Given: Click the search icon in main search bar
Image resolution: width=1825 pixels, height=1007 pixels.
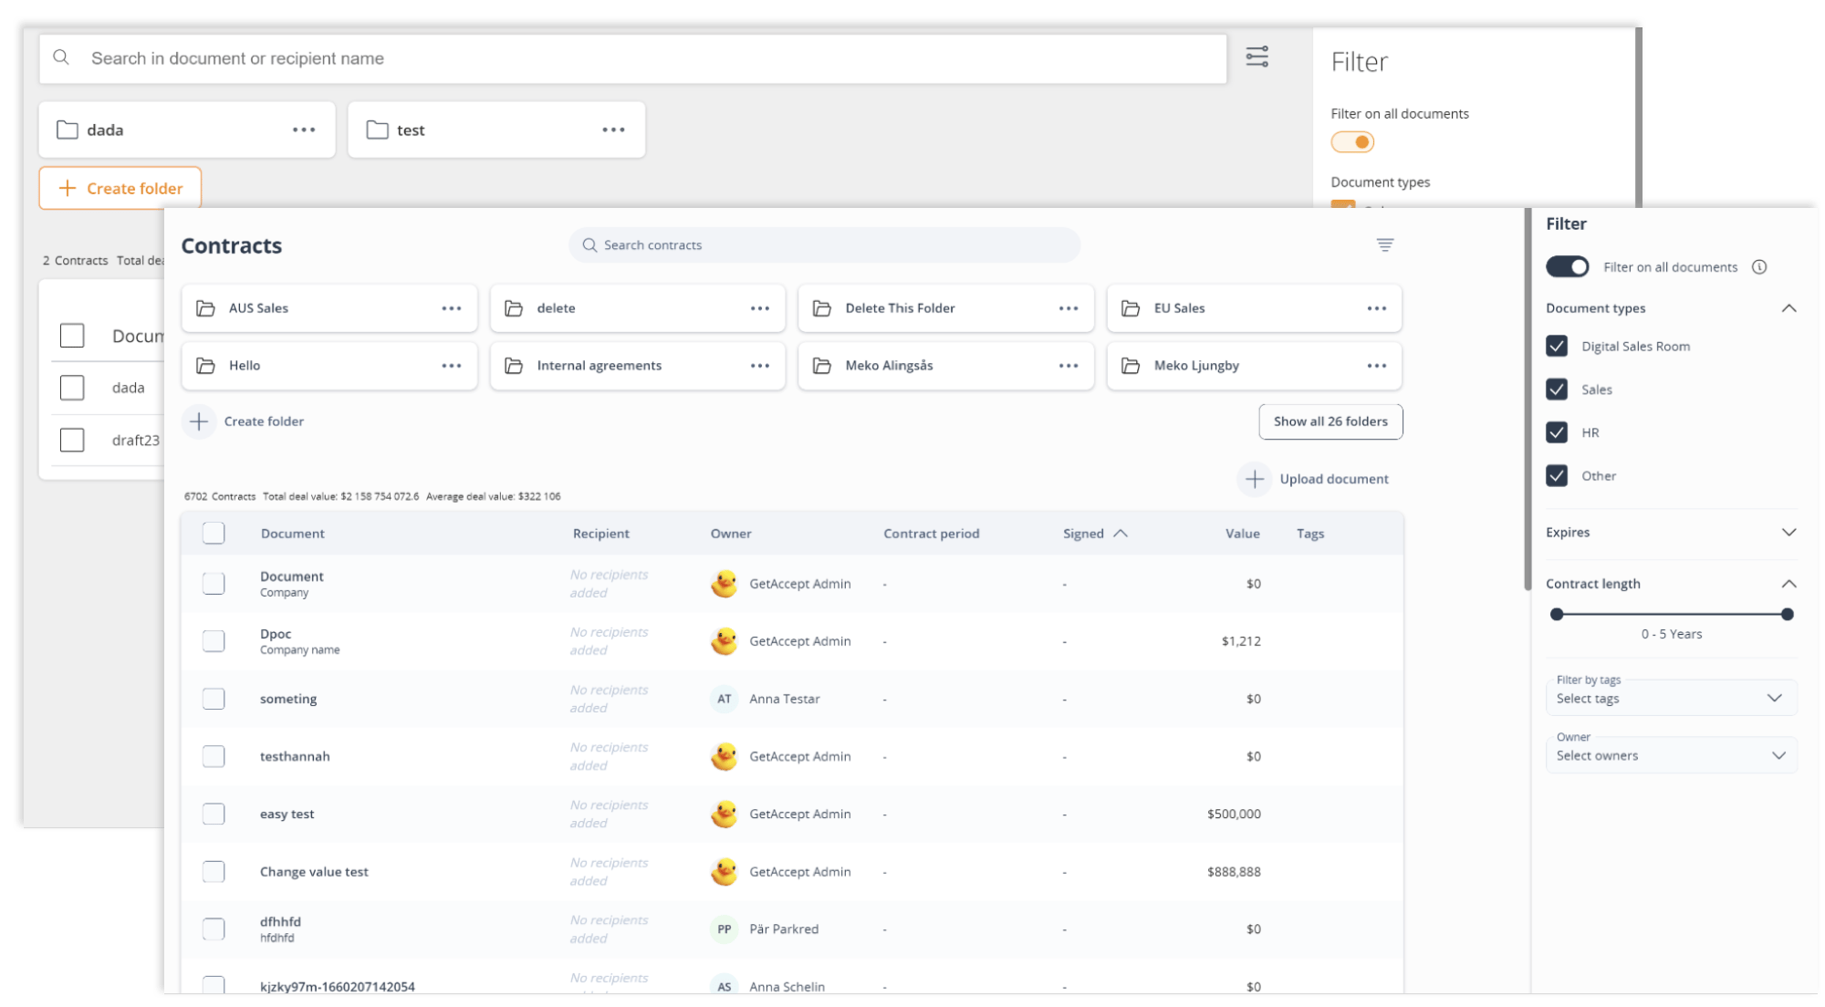Looking at the screenshot, I should (x=62, y=58).
